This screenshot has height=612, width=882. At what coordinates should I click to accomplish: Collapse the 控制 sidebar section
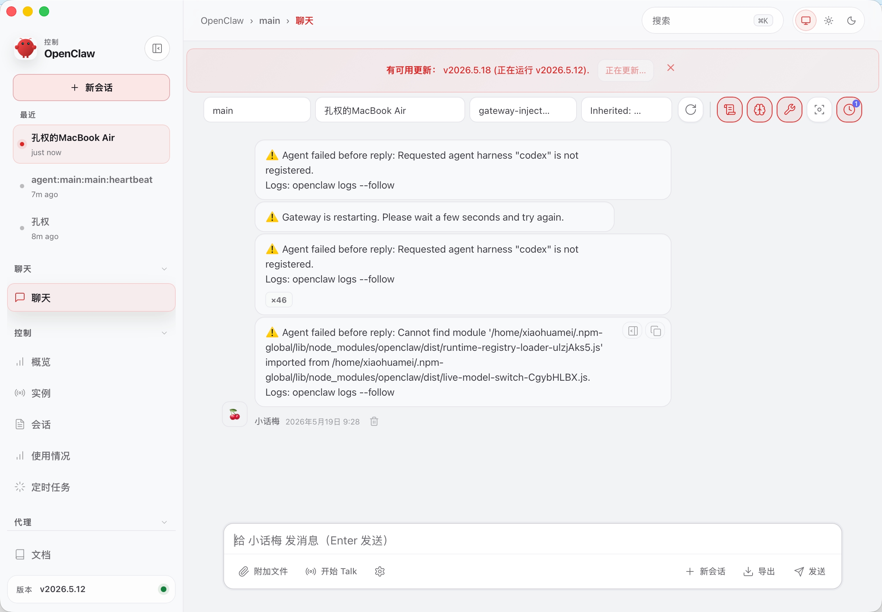pos(91,333)
